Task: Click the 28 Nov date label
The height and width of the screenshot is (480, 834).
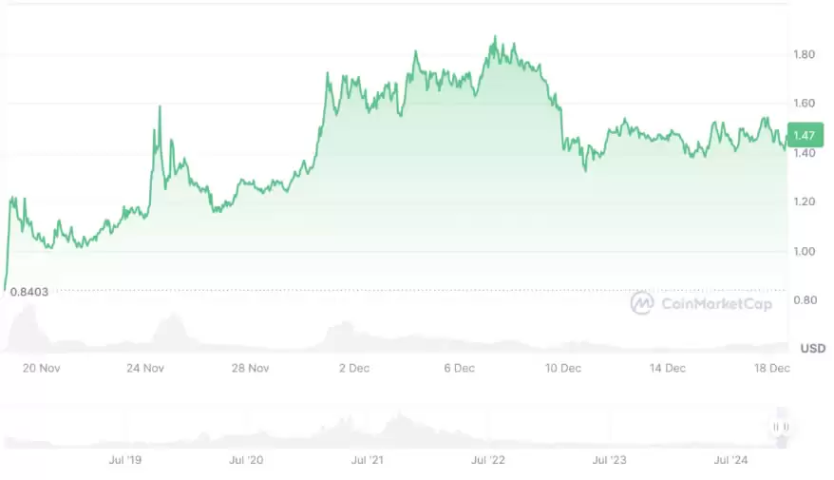Action: pyautogui.click(x=252, y=368)
